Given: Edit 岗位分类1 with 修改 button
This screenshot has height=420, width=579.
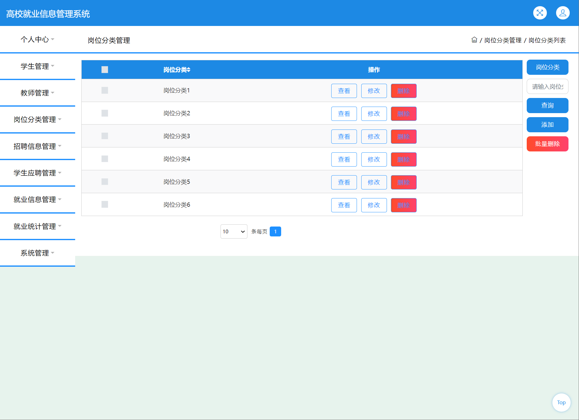Looking at the screenshot, I should click(374, 91).
